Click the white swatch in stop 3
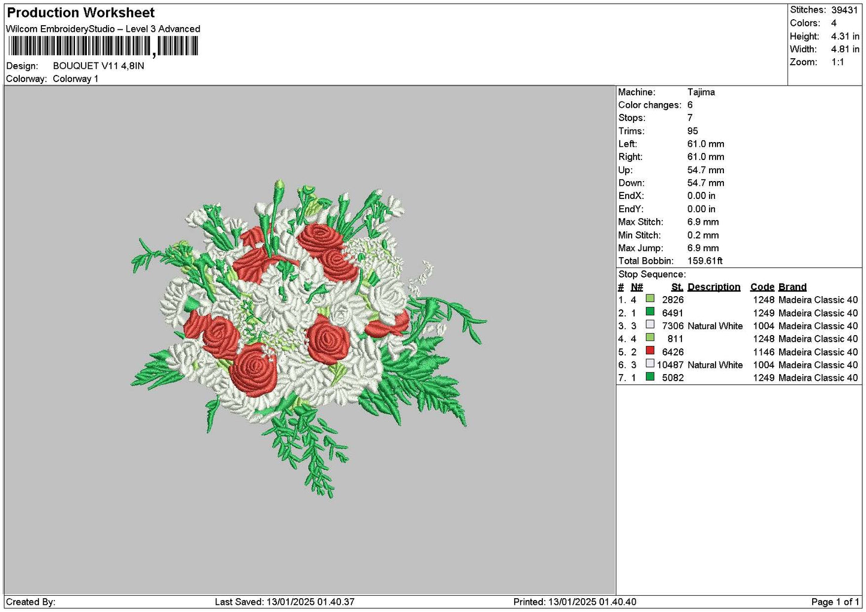Screen dimensions: 866x612 pos(650,325)
